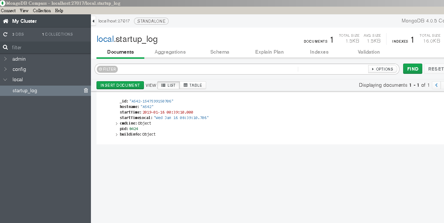Switch to the Schema tab

point(219,52)
